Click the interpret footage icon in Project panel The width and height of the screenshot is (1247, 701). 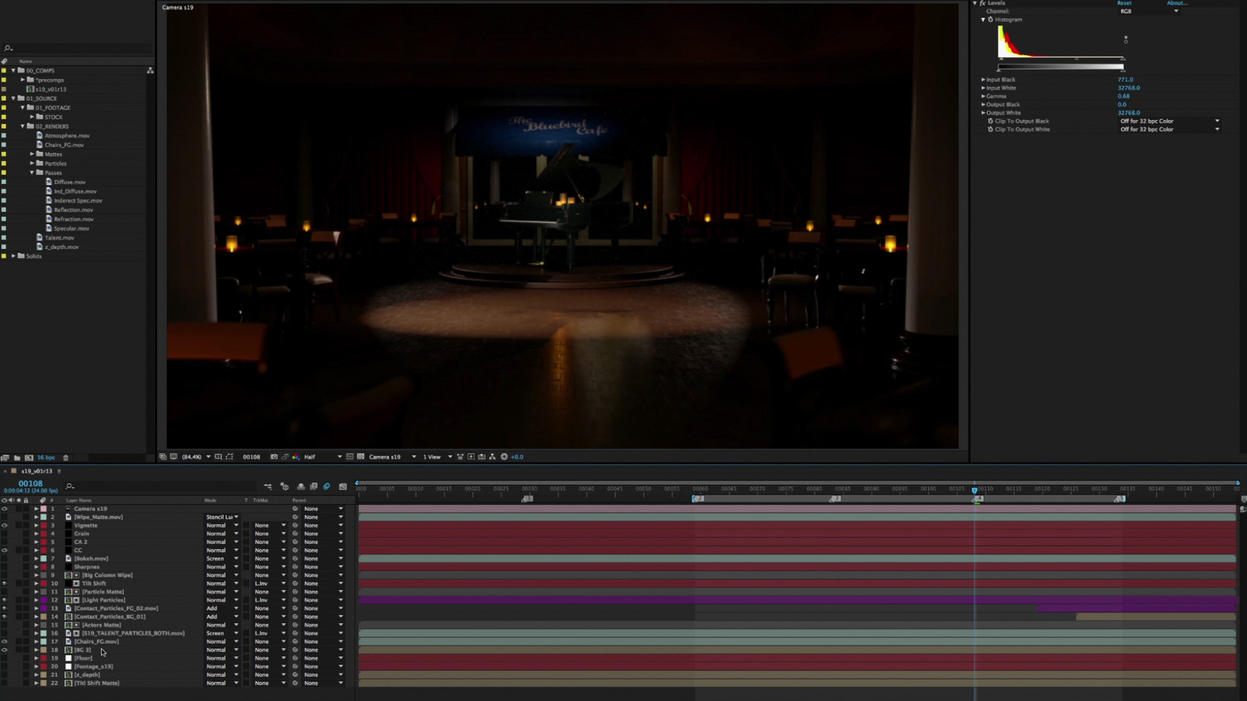(x=5, y=458)
